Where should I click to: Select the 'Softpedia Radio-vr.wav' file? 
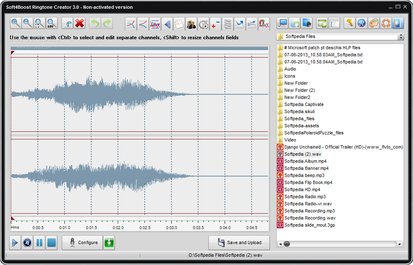(304, 204)
